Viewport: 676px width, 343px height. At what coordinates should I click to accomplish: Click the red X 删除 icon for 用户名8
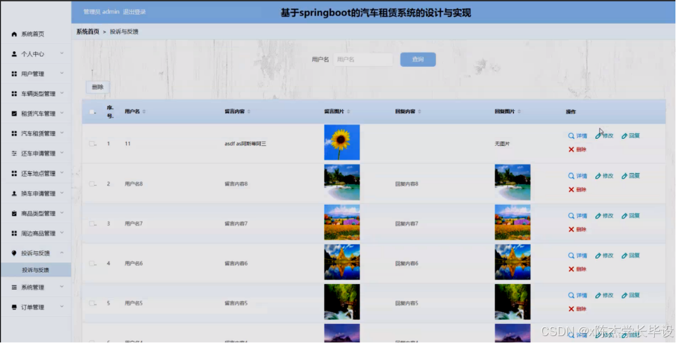(571, 190)
